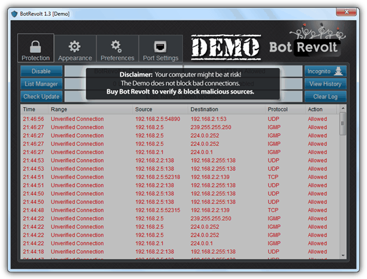Open the Preferences tab
The image size is (367, 279).
117,49
